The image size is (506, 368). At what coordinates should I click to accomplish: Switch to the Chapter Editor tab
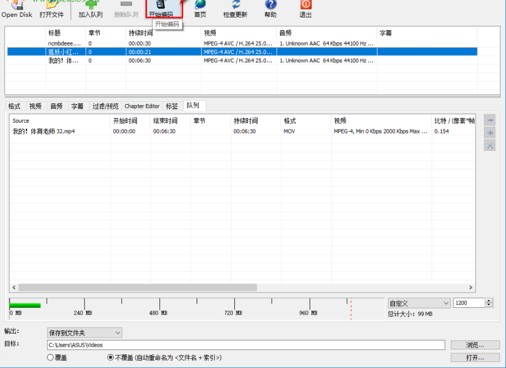tap(141, 106)
